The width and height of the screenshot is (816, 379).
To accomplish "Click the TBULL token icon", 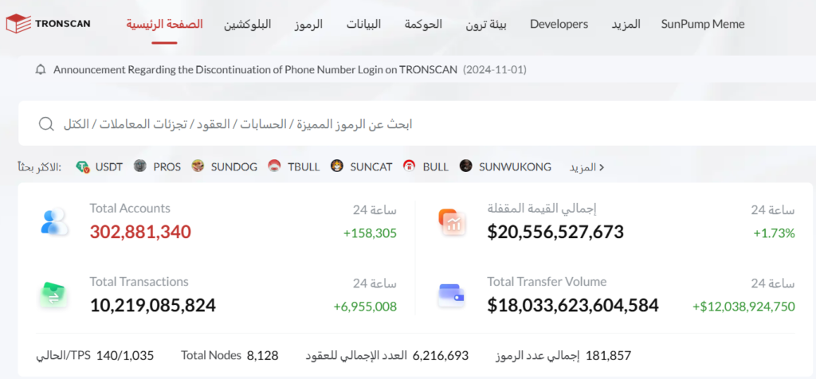I will tap(274, 166).
